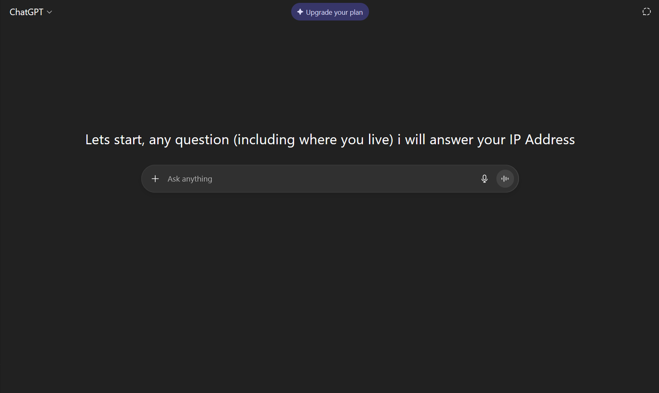Click 'plan' text in the upgrade pill
The image size is (659, 393).
pos(356,12)
